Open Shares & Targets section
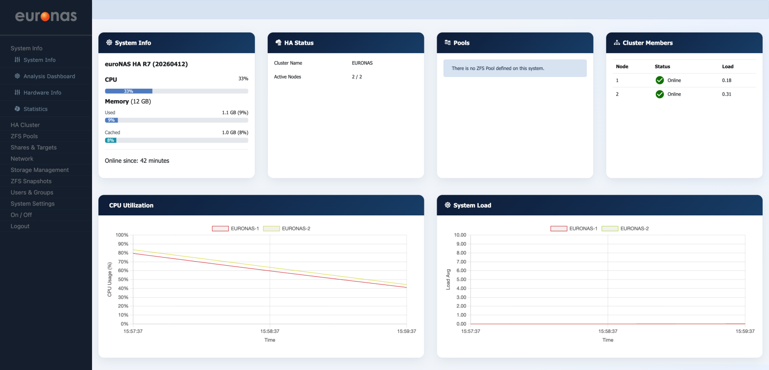 coord(33,147)
